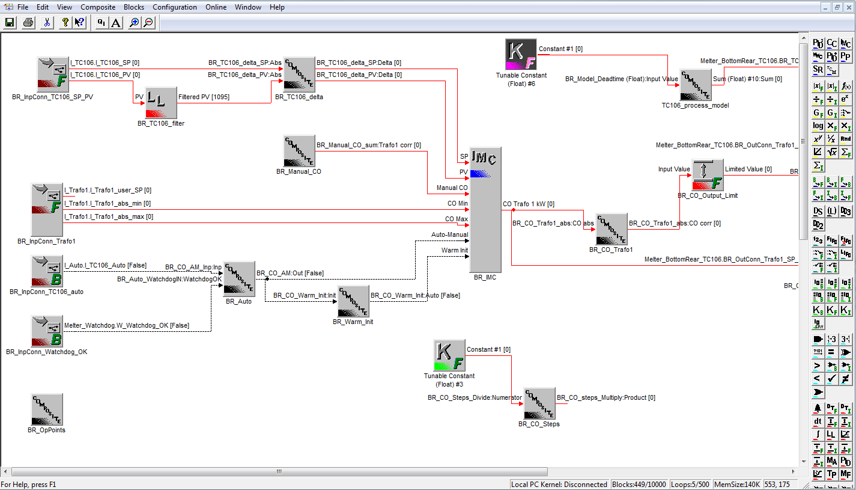Open the Blocks menu

(x=133, y=7)
